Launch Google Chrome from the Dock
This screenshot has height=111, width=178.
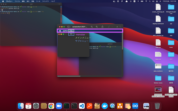[51, 106]
